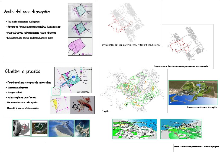
Task: Open the bottom axonometric view with green circle
Action: pos(181,129)
